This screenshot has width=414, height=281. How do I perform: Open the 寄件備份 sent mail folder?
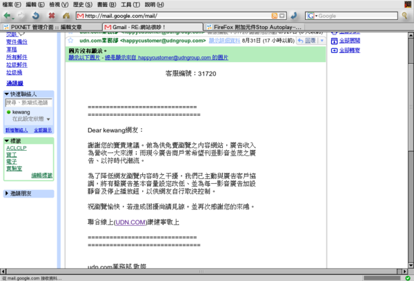point(17,41)
